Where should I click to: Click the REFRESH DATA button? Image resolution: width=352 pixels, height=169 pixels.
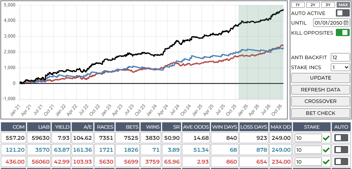pyautogui.click(x=320, y=89)
